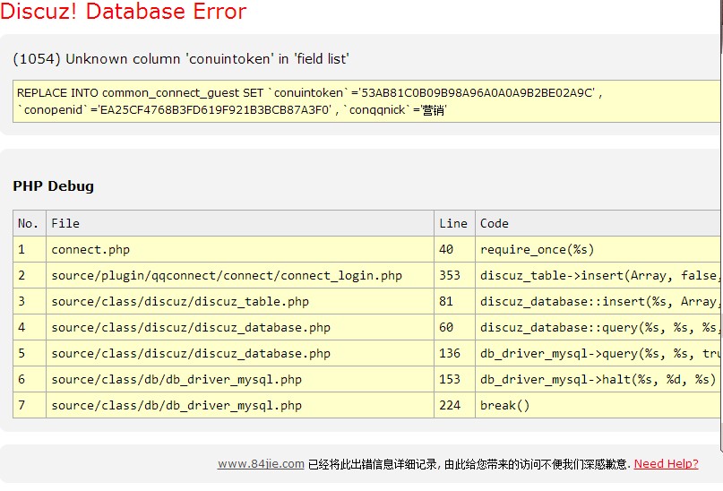Click line number 40

pyautogui.click(x=454, y=249)
